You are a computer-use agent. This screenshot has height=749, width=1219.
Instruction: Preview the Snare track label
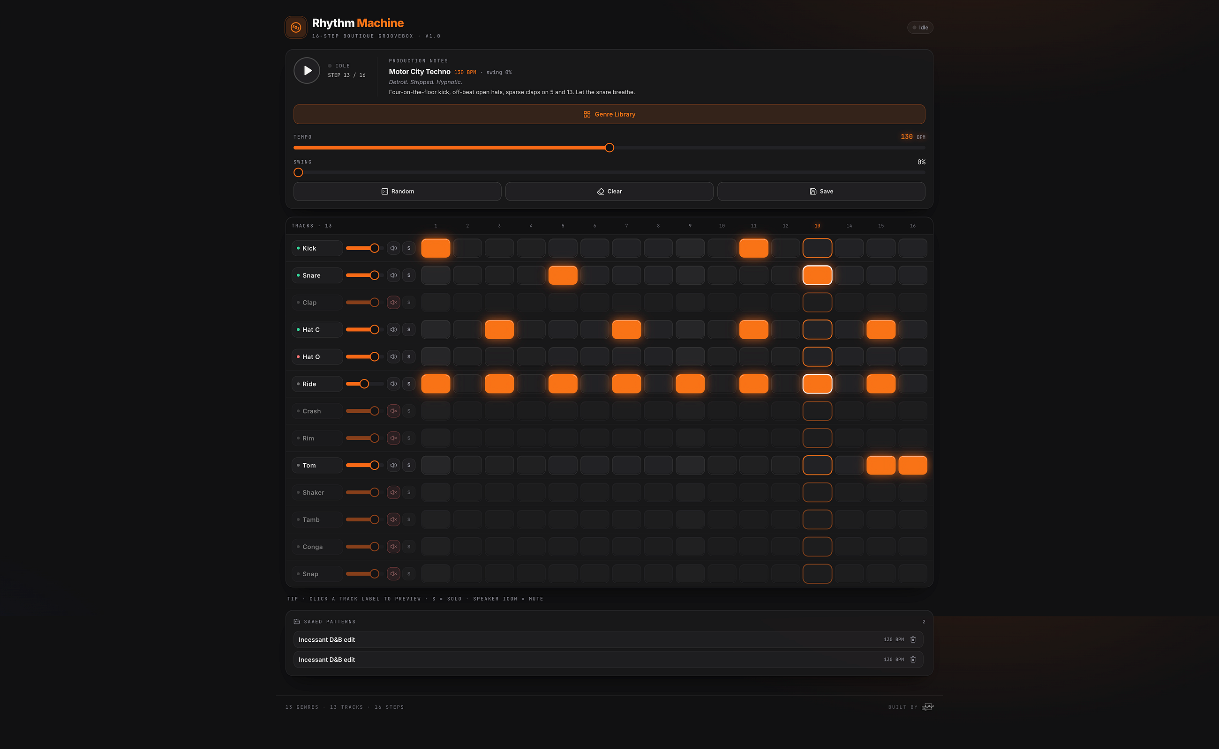click(317, 275)
